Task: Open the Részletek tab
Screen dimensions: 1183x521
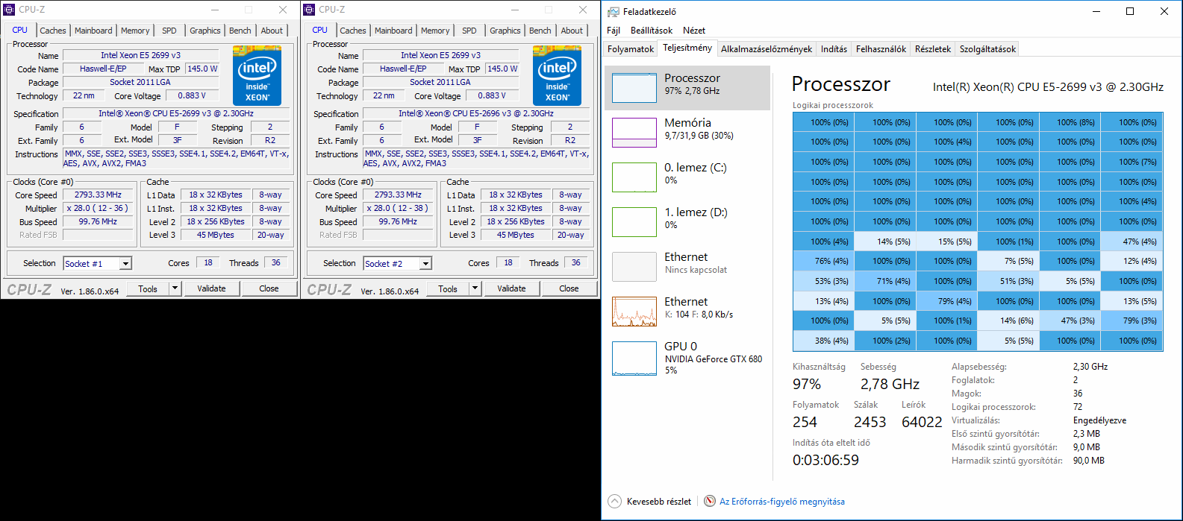Action: pyautogui.click(x=933, y=49)
